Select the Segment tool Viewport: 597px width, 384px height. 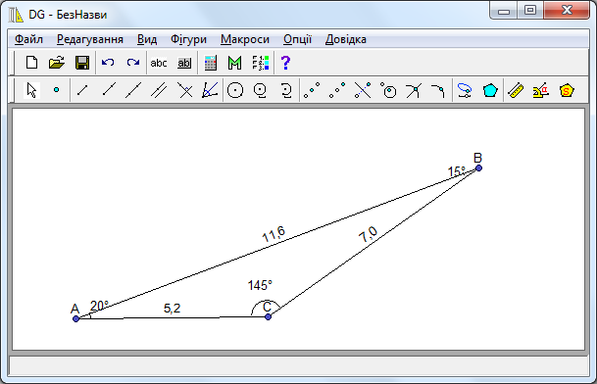82,90
